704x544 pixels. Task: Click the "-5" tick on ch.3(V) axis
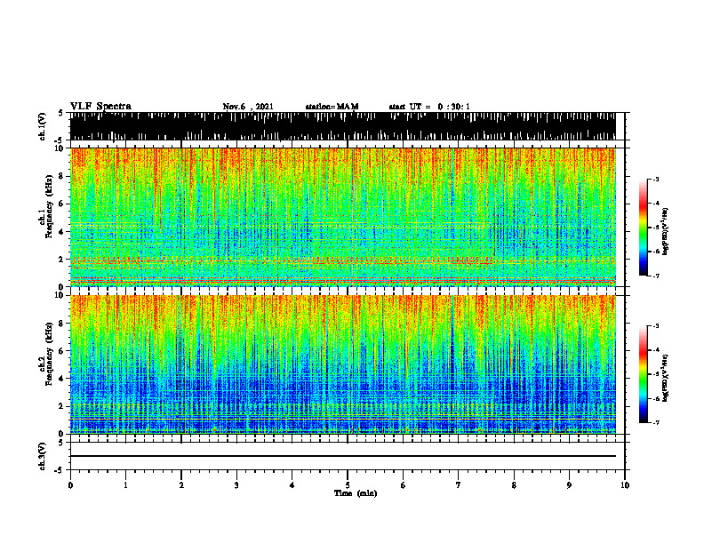point(60,470)
